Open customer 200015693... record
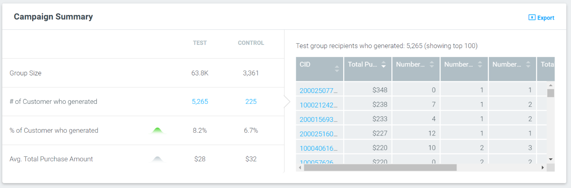This screenshot has height=188, width=571. pos(319,119)
